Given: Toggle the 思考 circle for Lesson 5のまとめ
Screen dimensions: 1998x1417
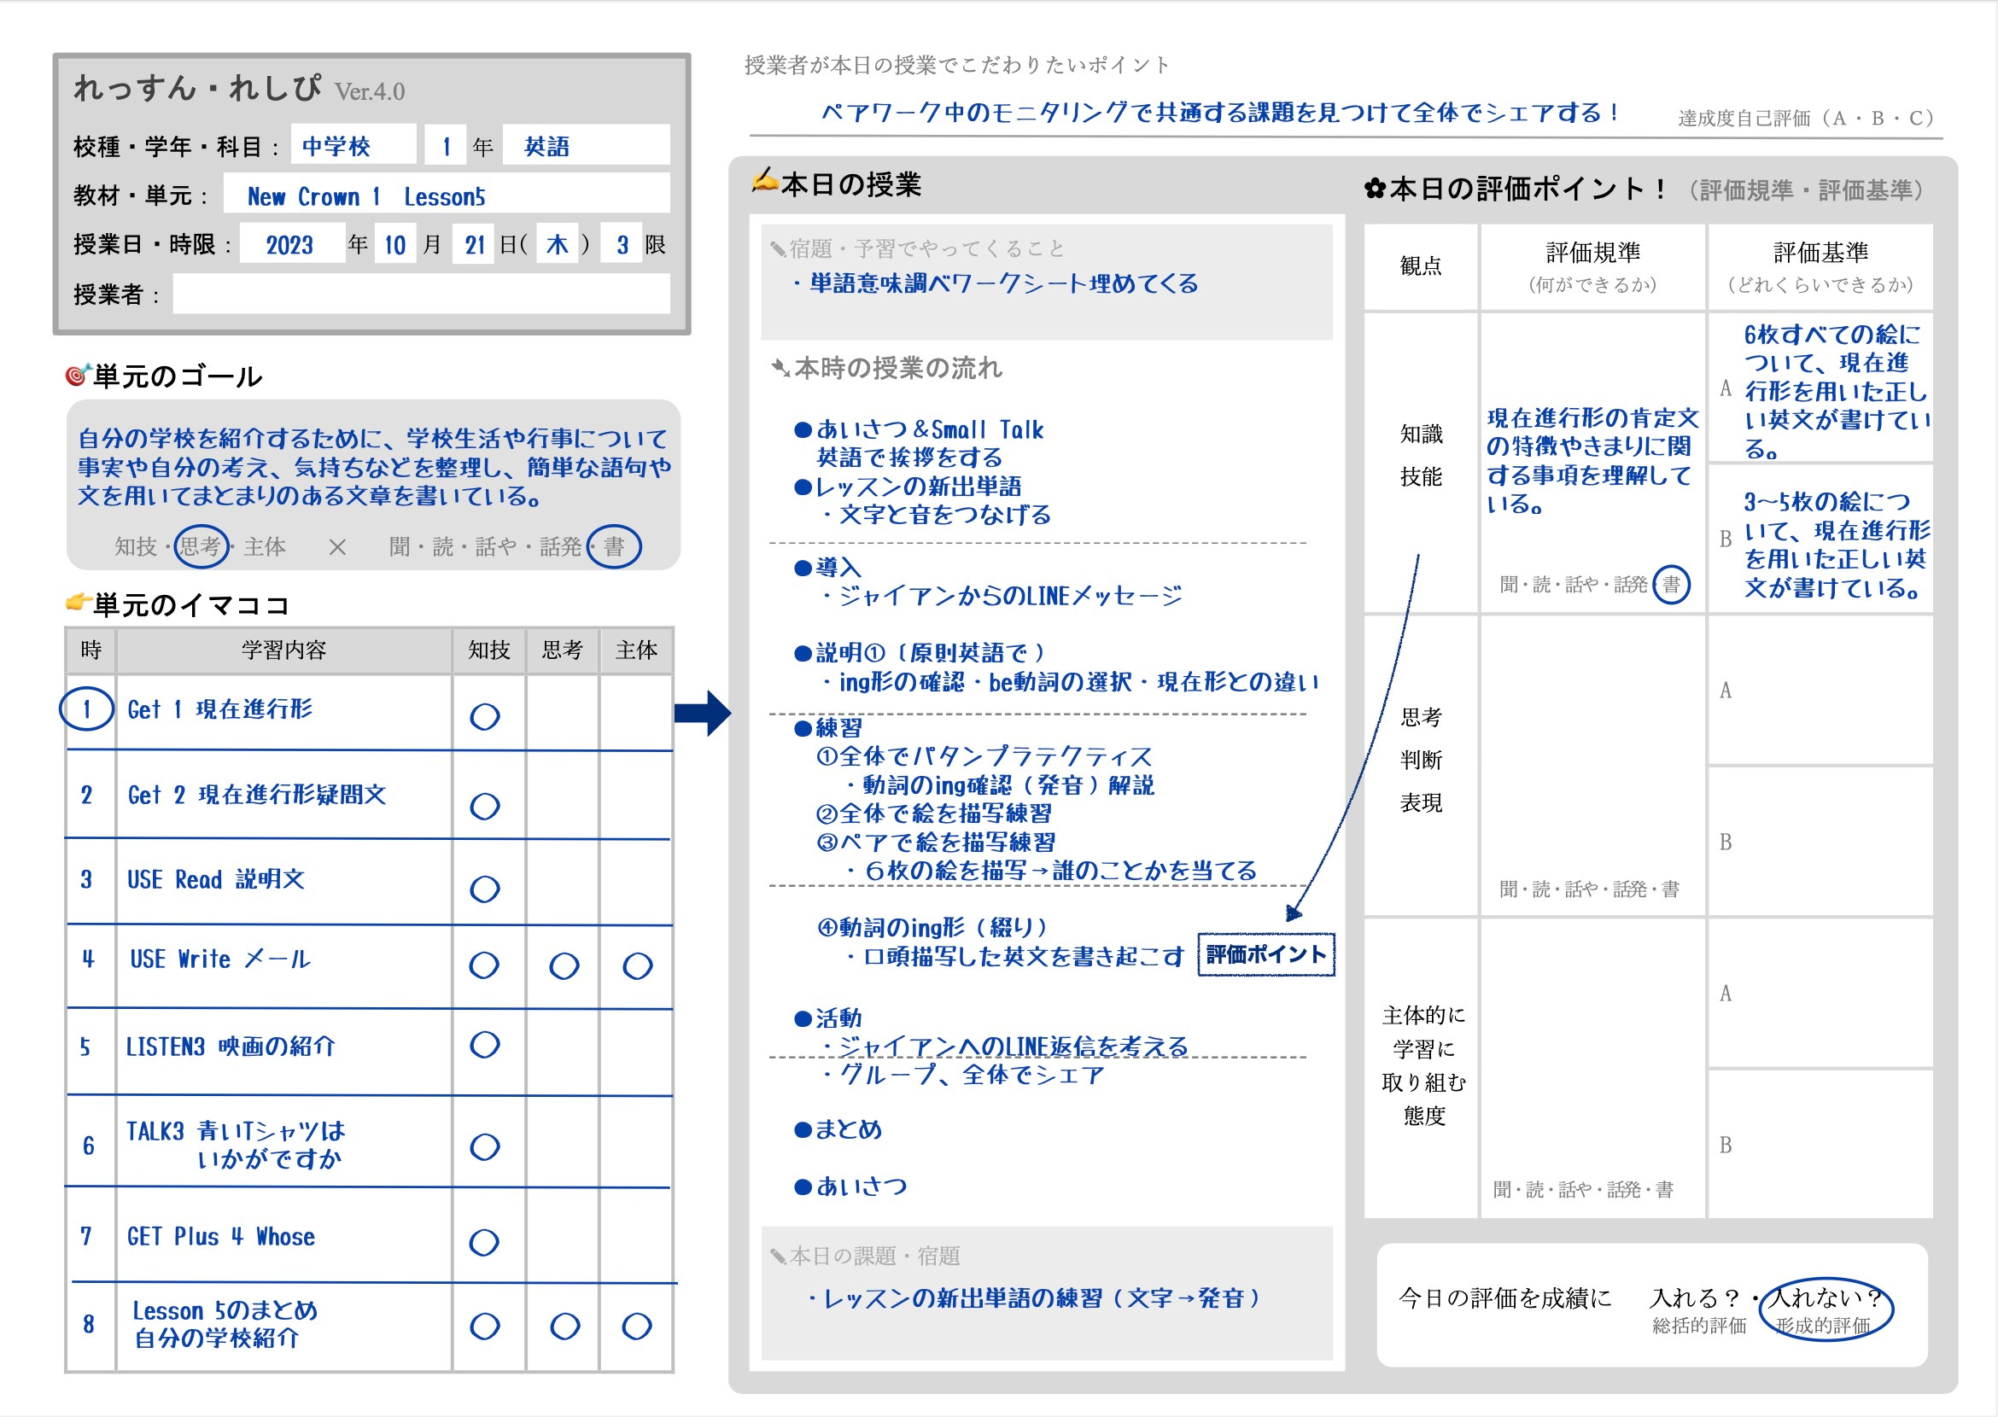Looking at the screenshot, I should point(564,1326).
